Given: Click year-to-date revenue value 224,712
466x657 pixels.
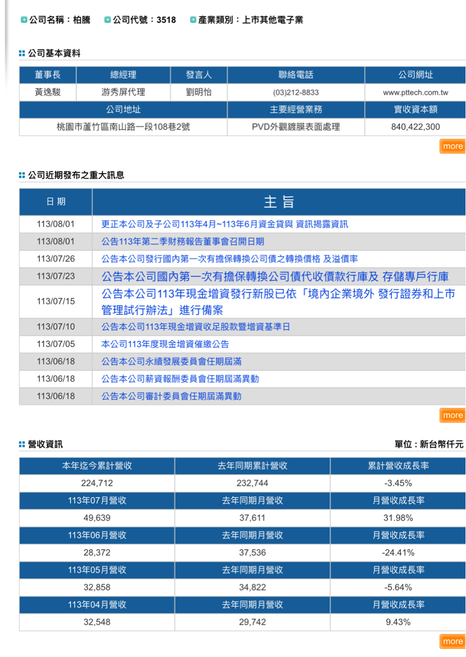Looking at the screenshot, I should (x=97, y=484).
